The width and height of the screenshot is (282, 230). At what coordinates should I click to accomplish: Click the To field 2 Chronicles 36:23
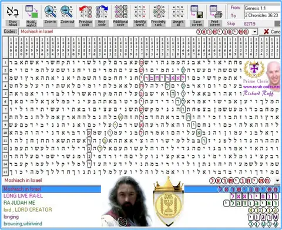point(263,15)
